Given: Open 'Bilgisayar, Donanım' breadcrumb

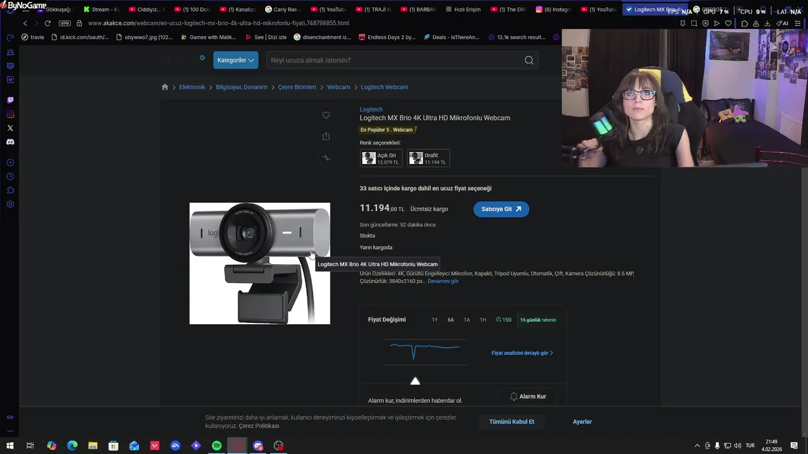Looking at the screenshot, I should (241, 87).
